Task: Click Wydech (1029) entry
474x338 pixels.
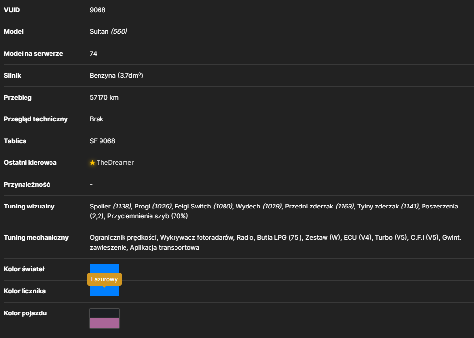Action: pos(258,207)
